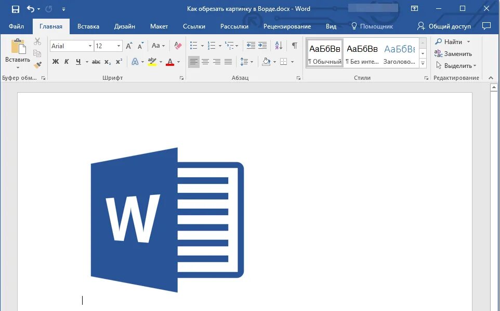
Task: Toggle strikethrough abc formatting
Action: pos(96,62)
